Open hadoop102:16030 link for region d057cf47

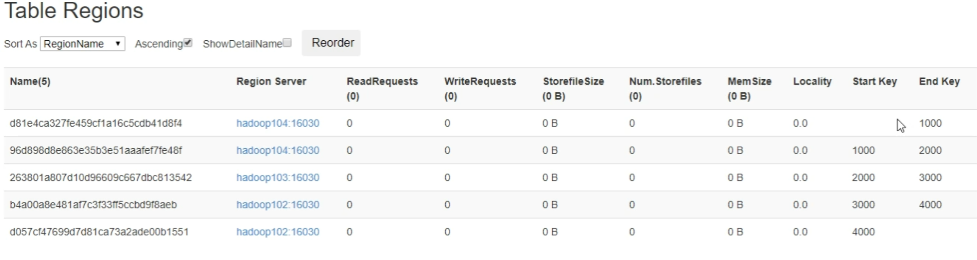[x=277, y=232]
